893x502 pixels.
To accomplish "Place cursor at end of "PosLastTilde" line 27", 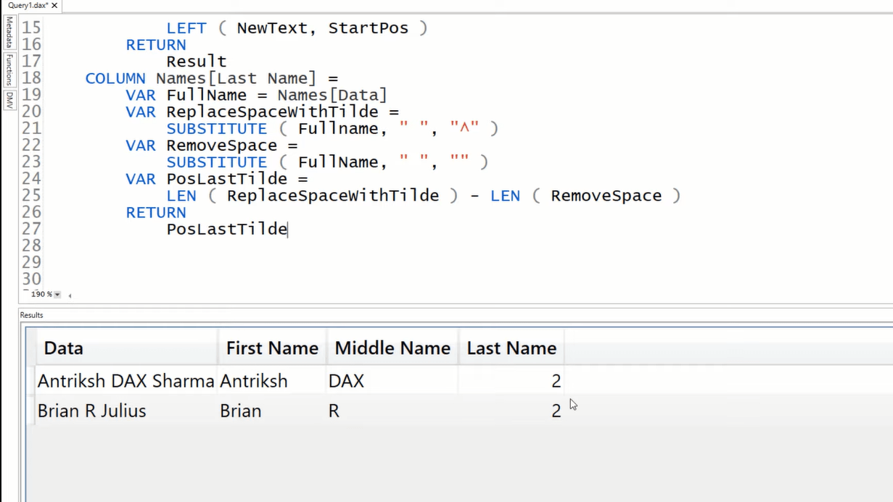I will (x=288, y=230).
